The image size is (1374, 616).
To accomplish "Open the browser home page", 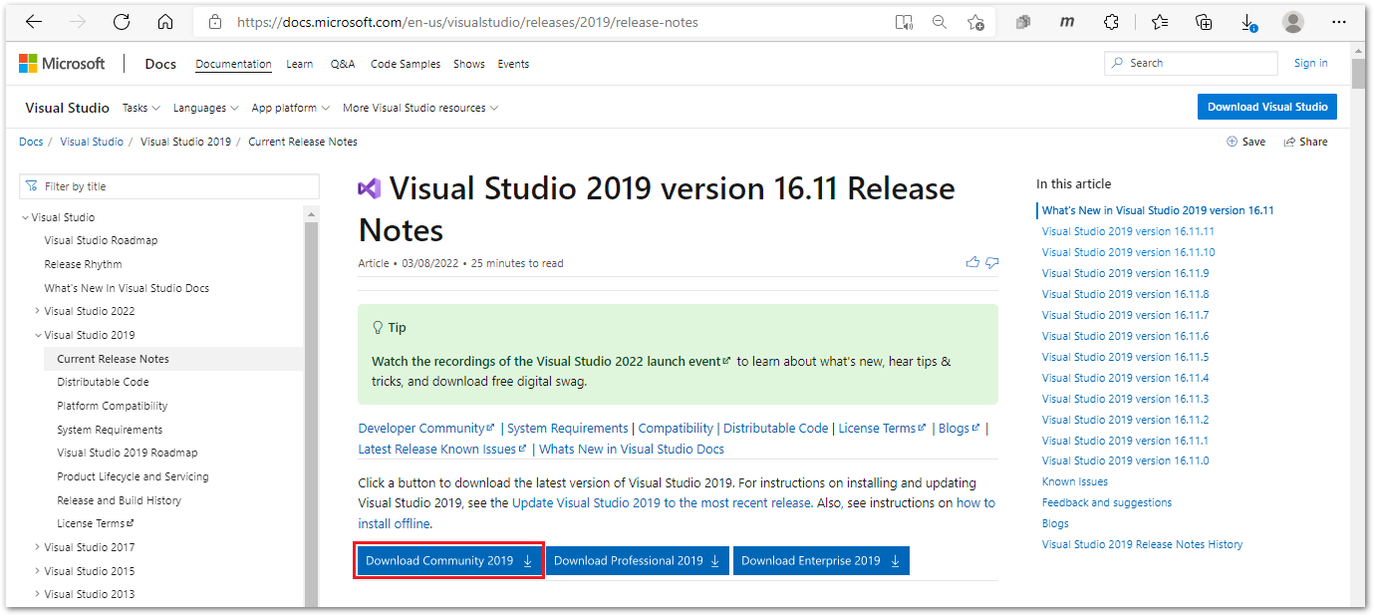I will pyautogui.click(x=165, y=22).
